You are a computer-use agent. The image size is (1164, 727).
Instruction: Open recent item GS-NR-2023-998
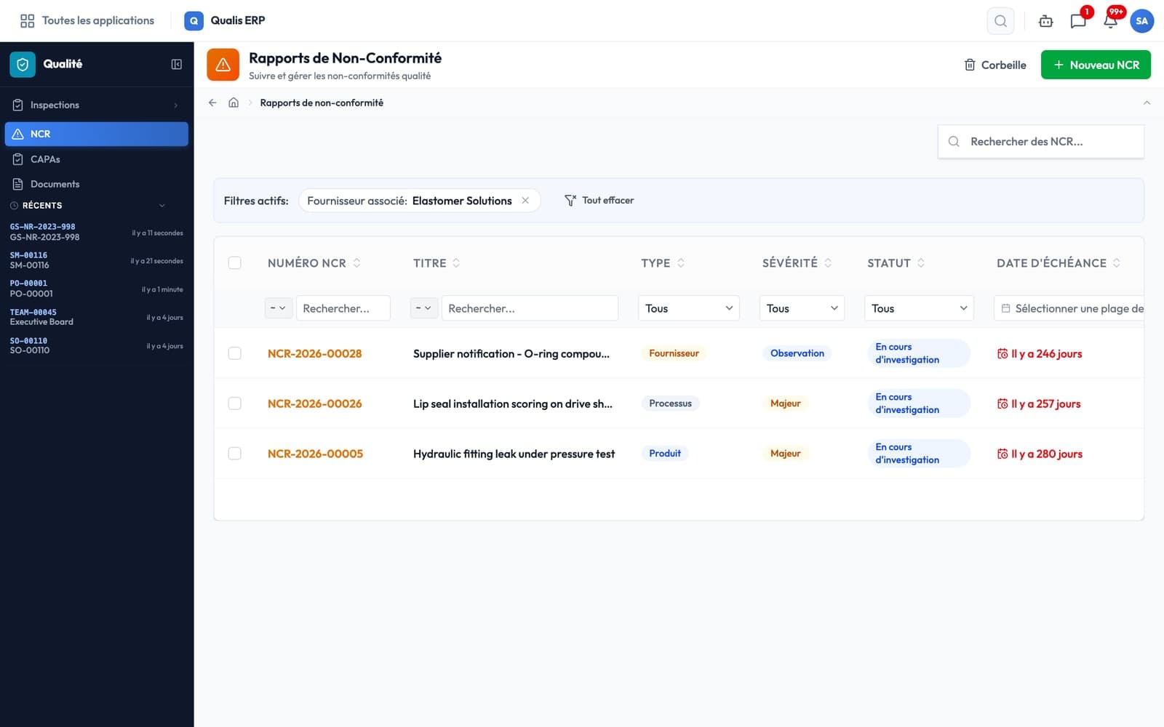click(96, 233)
